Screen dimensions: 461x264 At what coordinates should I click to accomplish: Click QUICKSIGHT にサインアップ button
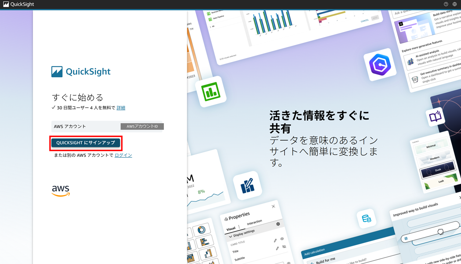85,143
